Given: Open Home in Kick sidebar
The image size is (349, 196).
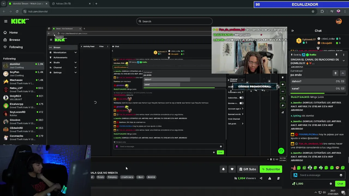Looking at the screenshot, I should click(11, 33).
